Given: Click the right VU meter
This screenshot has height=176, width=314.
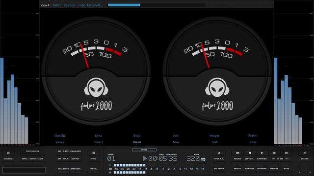Looking at the screenshot, I should 217,71.
